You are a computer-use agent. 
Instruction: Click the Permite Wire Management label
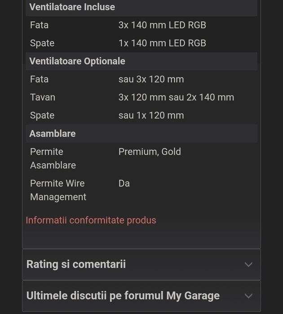[58, 190]
